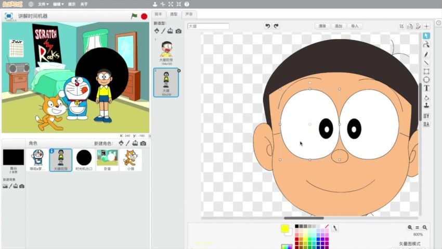The height and width of the screenshot is (249, 442).
Task: Undo the last paint action
Action: click(267, 26)
